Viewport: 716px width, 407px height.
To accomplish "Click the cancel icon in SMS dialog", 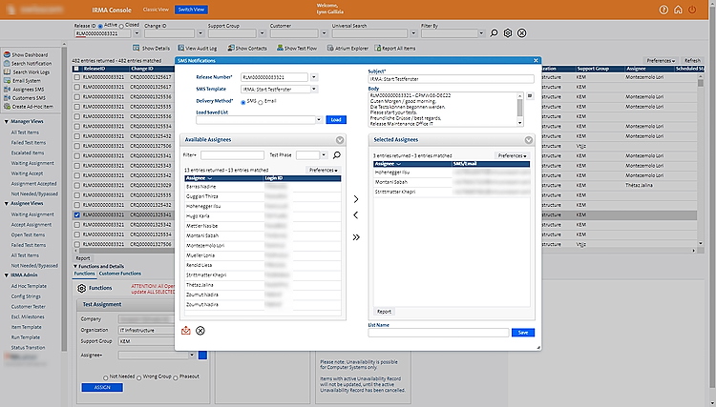I will coord(200,331).
